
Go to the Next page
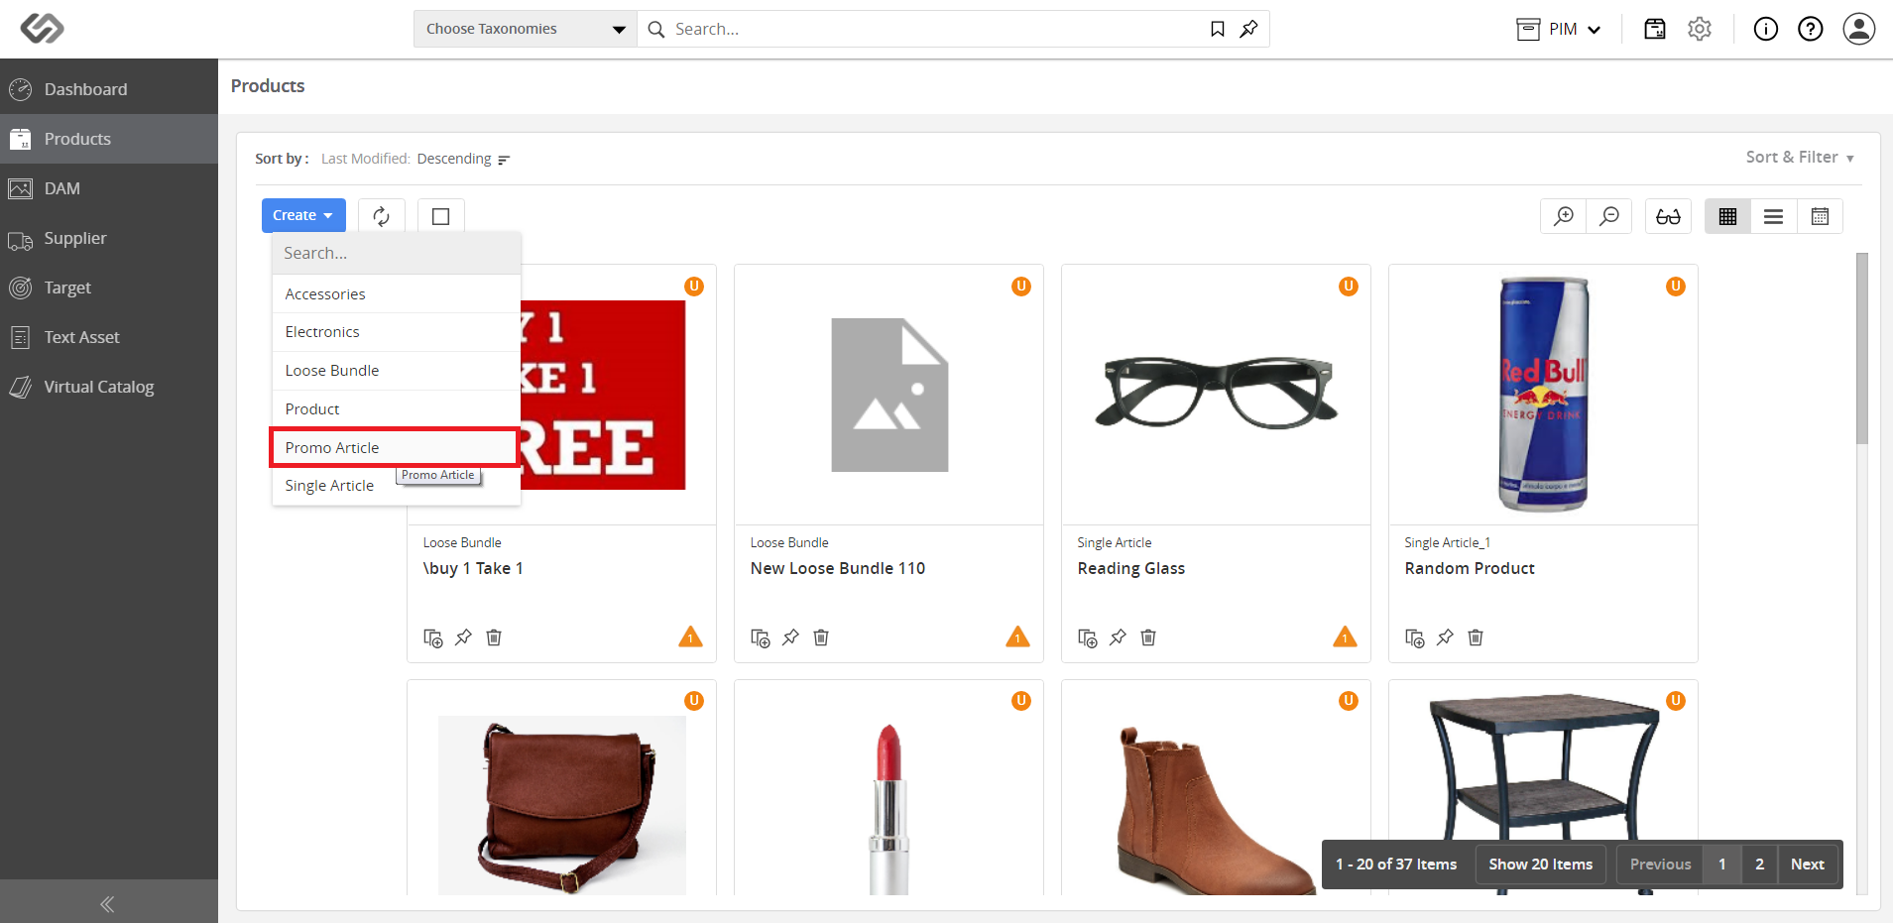(1808, 865)
